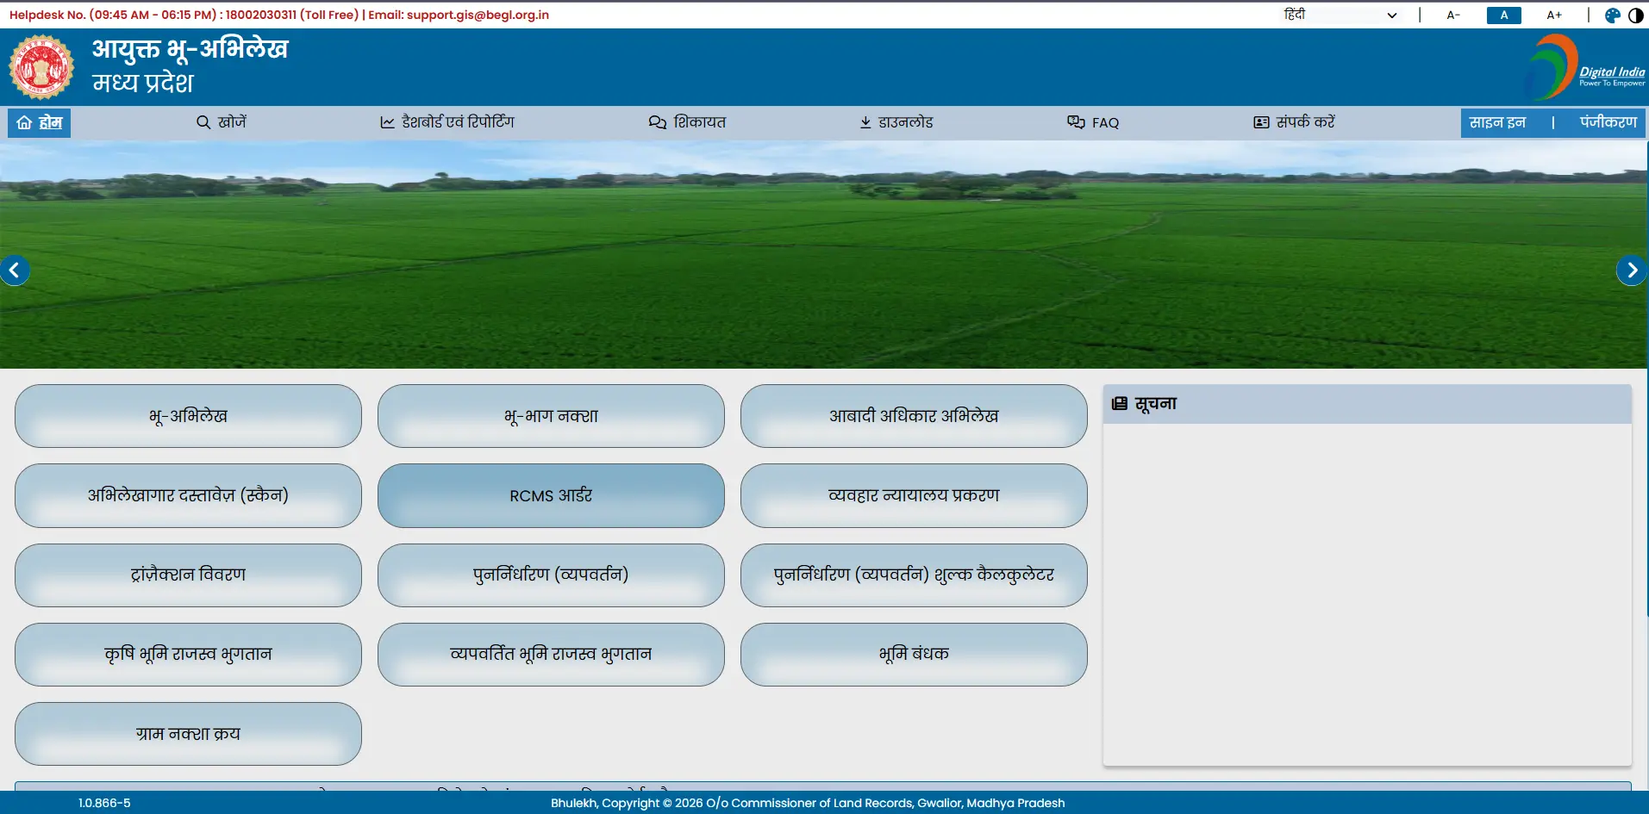Click the FAQ speech bubbles icon

click(x=1076, y=122)
